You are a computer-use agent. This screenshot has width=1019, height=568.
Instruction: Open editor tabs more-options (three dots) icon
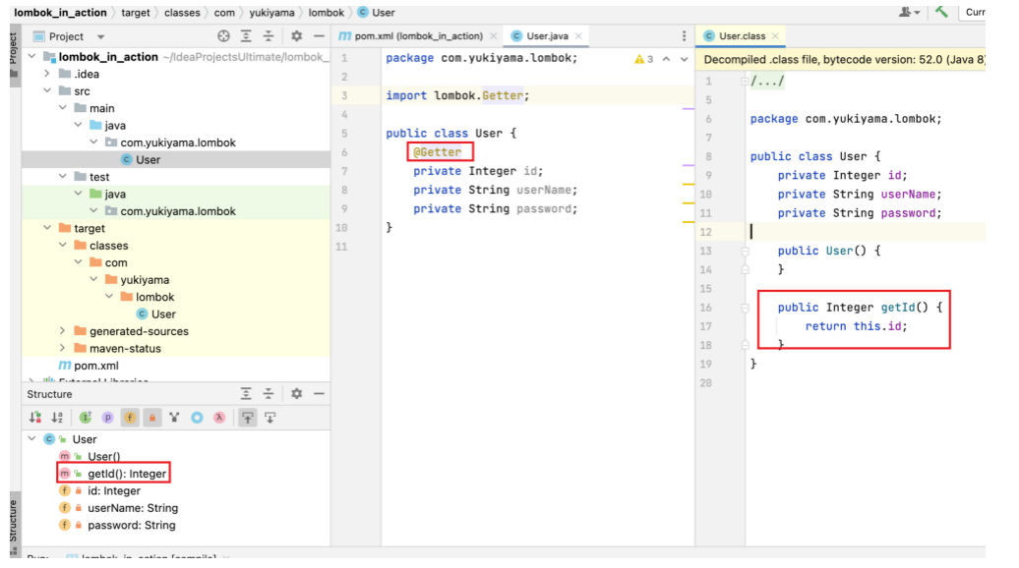coord(684,36)
